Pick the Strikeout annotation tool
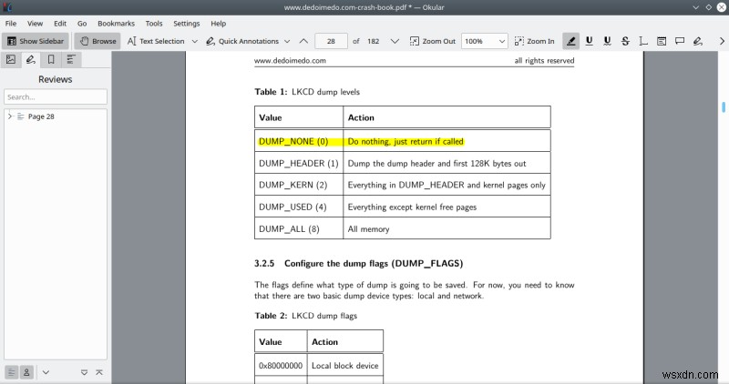The image size is (729, 384). click(625, 41)
